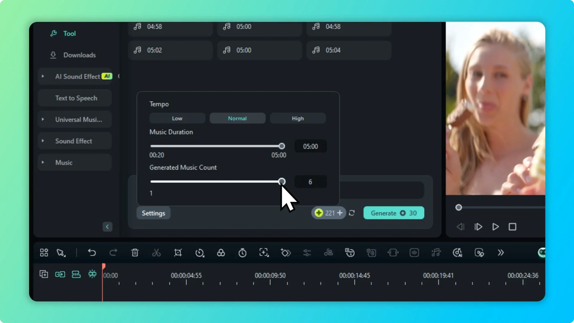Open the color tool icon
This screenshot has width=574, height=323.
[221, 253]
